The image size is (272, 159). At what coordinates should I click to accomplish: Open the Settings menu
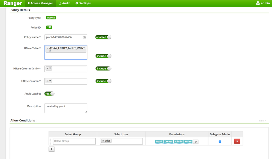tap(83, 3)
